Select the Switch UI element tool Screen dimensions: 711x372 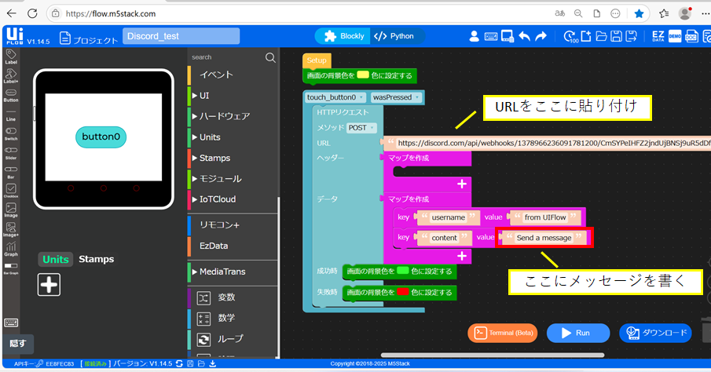(x=11, y=134)
